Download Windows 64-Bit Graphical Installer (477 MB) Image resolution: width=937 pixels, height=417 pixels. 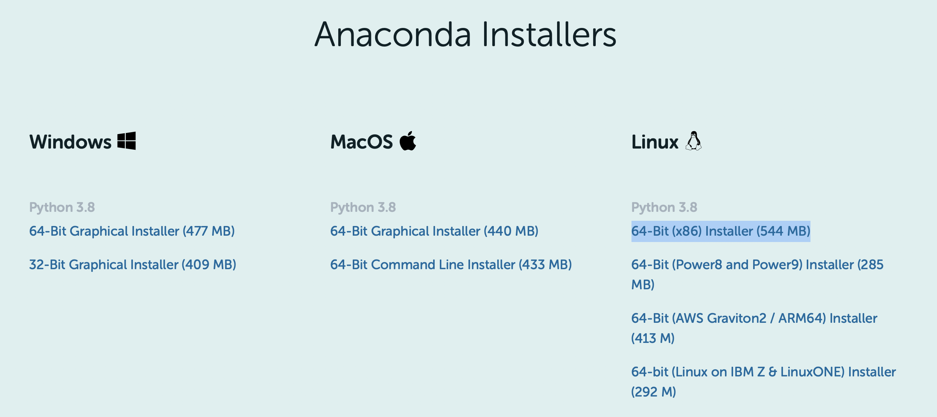click(132, 231)
